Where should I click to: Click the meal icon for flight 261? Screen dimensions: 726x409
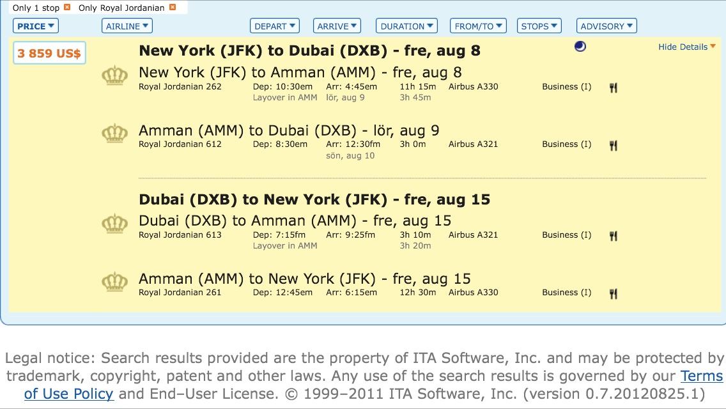coord(614,294)
